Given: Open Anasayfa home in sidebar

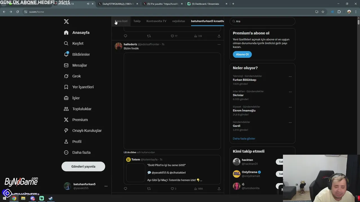Looking at the screenshot, I should coord(77,33).
